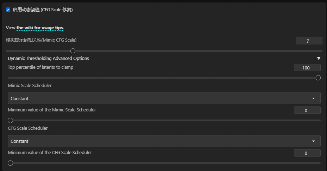The image size is (327, 171).
Task: Click the Mimic CFG Scale slider handle
Action: tap(73, 51)
